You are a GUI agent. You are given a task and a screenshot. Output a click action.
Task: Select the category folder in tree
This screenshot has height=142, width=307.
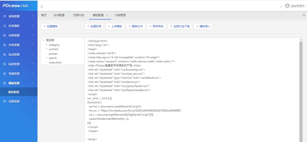click(x=54, y=45)
